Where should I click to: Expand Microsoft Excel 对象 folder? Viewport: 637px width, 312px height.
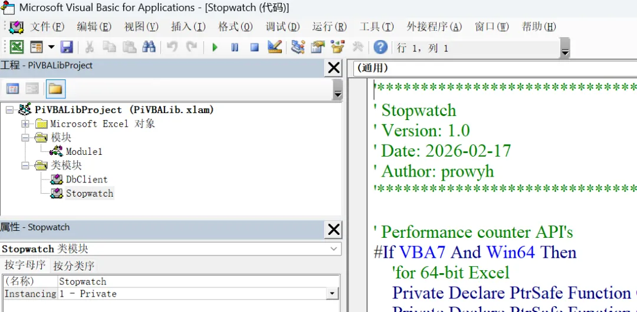pos(25,124)
